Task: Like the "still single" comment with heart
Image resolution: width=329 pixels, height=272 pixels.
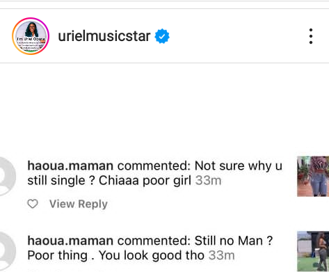Action: click(33, 204)
